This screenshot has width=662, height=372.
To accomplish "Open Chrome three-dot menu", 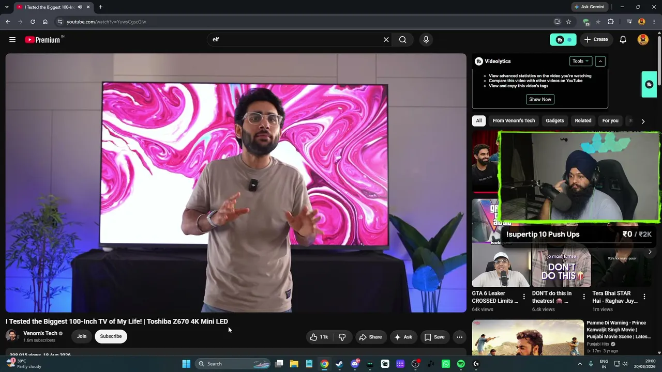I will [654, 22].
